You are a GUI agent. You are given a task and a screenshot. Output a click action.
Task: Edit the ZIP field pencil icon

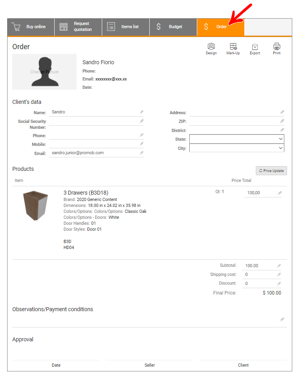point(282,121)
